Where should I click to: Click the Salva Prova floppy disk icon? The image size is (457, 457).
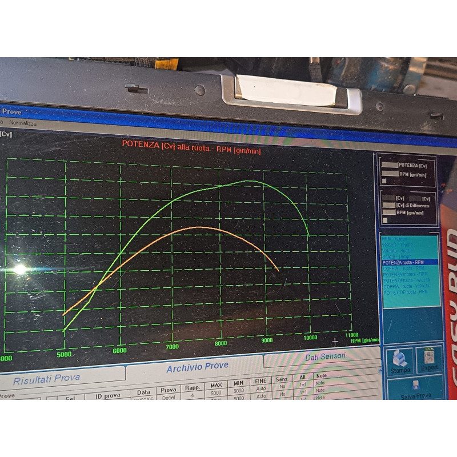pos(416,385)
